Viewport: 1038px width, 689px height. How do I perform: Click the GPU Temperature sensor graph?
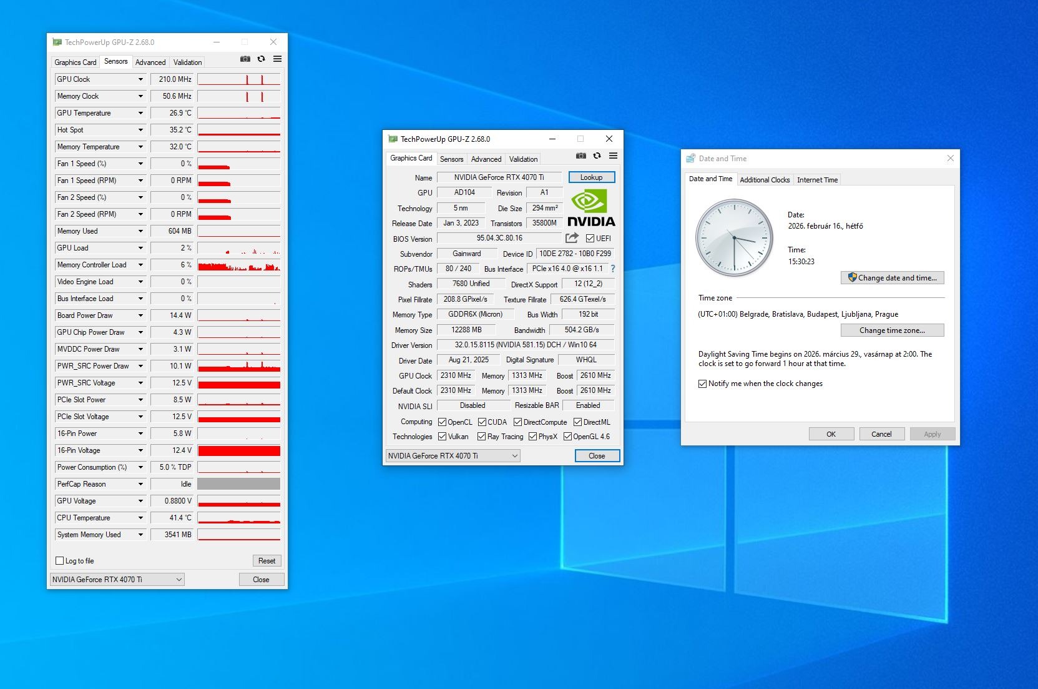[x=238, y=113]
